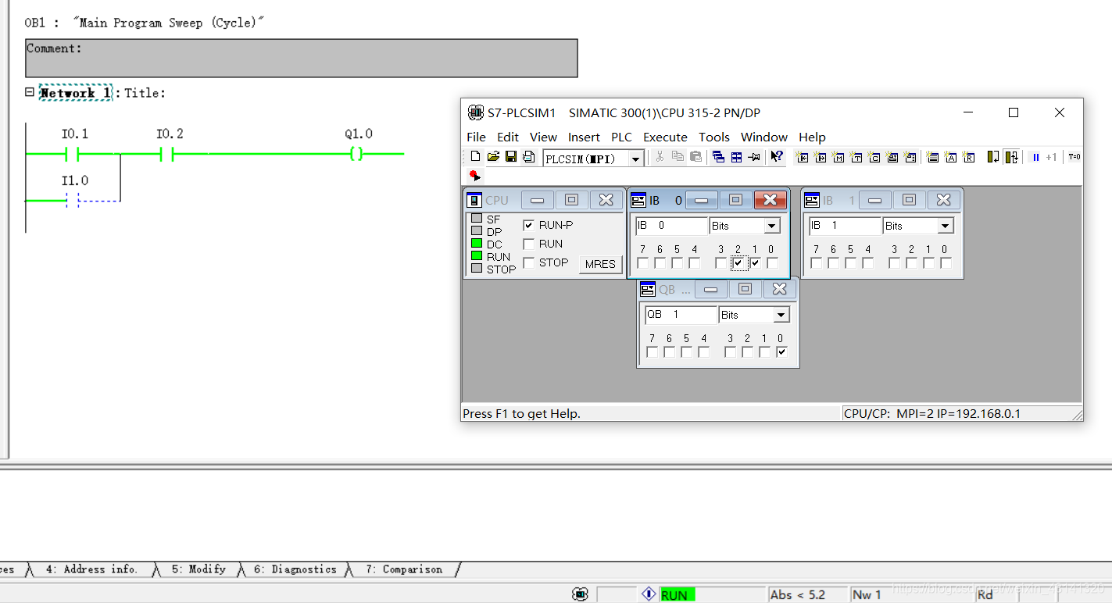Switch to the 6: Diagnostics tab
This screenshot has height=603, width=1112.
click(x=295, y=569)
